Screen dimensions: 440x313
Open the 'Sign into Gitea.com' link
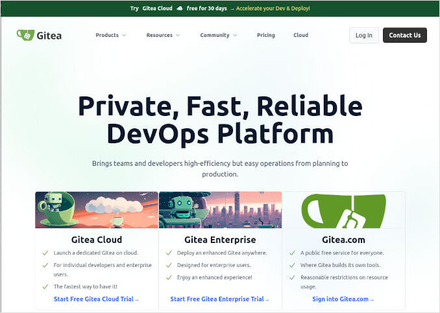click(343, 299)
